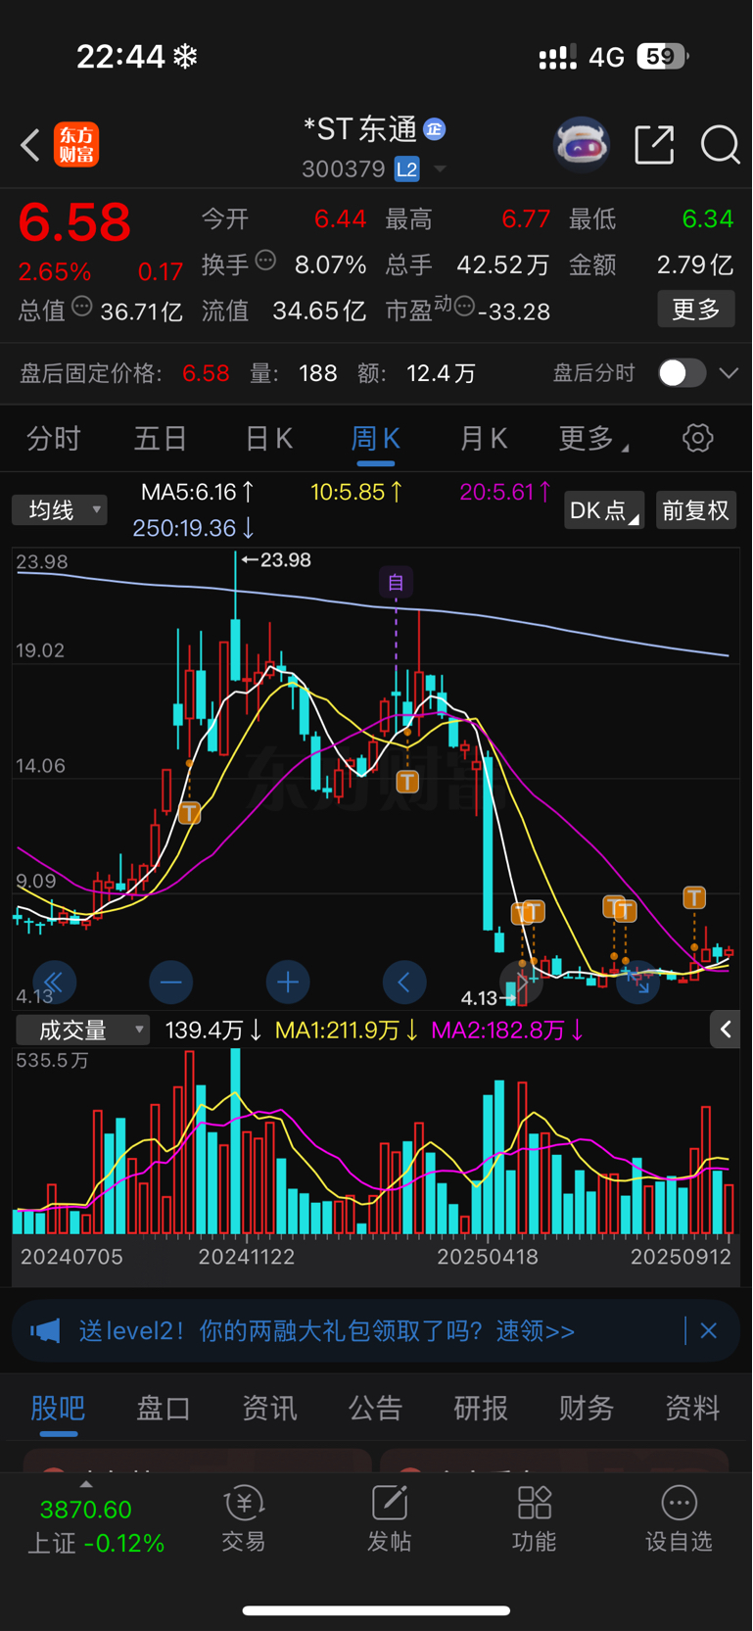Viewport: 753px width, 1631px height.
Task: Tap the L2 level badge
Action: [x=407, y=169]
